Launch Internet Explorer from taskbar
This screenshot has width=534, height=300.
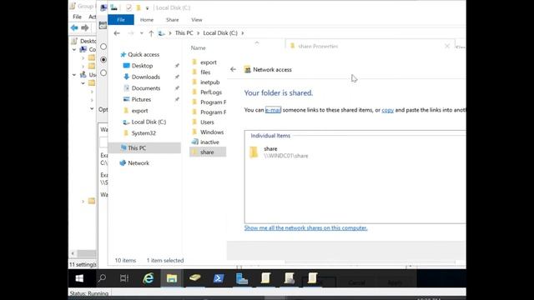149,278
